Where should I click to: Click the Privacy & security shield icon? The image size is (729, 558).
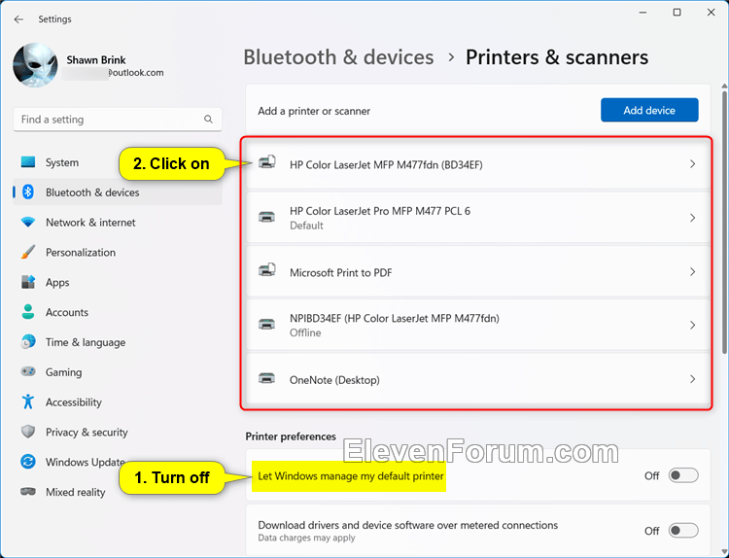(x=28, y=432)
